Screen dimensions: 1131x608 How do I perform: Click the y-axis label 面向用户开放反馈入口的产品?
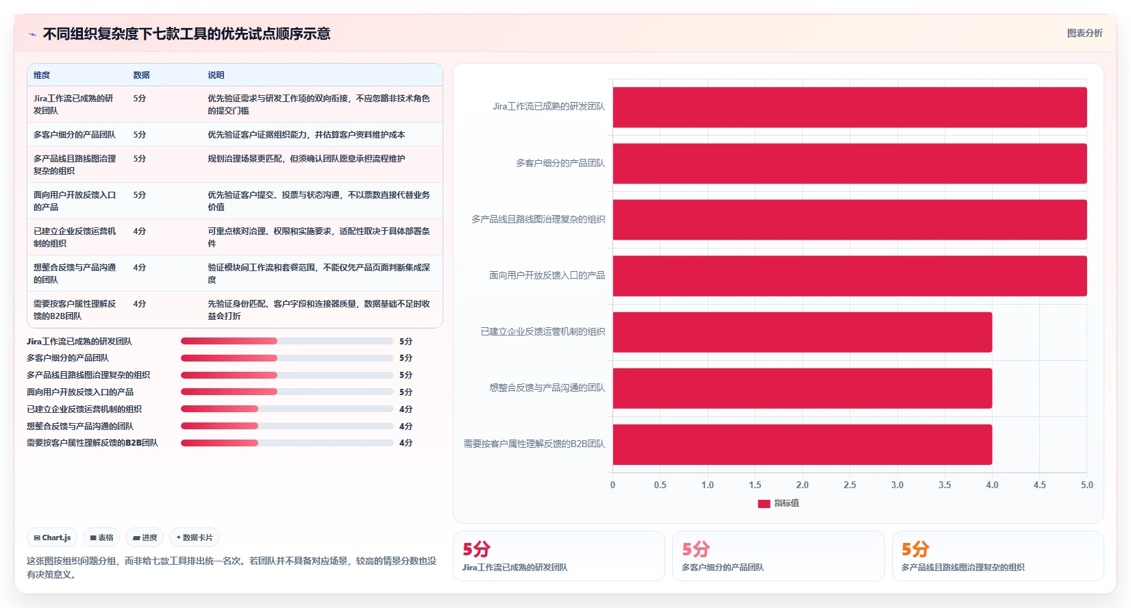[x=547, y=275]
